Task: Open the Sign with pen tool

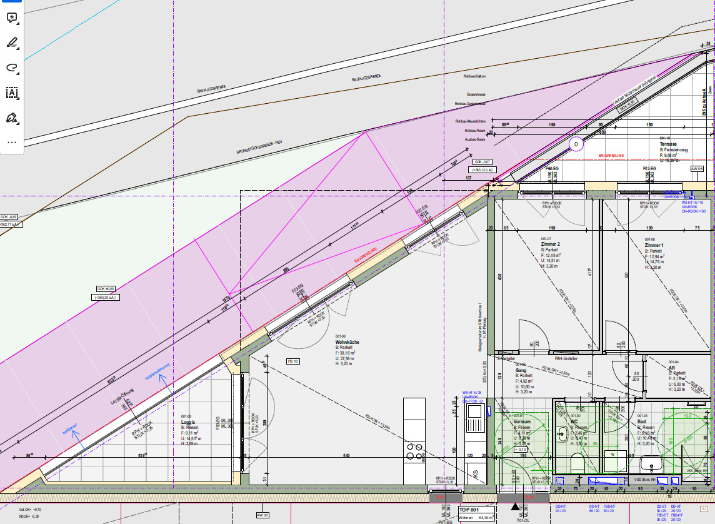Action: tap(12, 118)
